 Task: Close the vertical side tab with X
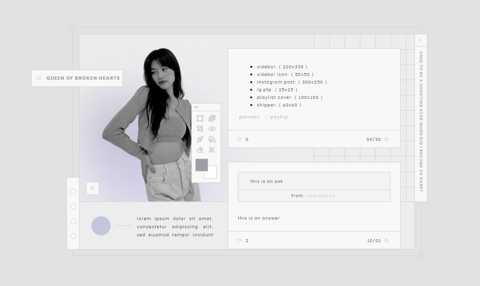point(421,40)
